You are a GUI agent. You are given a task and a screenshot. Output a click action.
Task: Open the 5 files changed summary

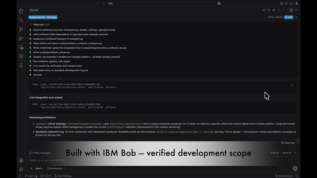40,153
